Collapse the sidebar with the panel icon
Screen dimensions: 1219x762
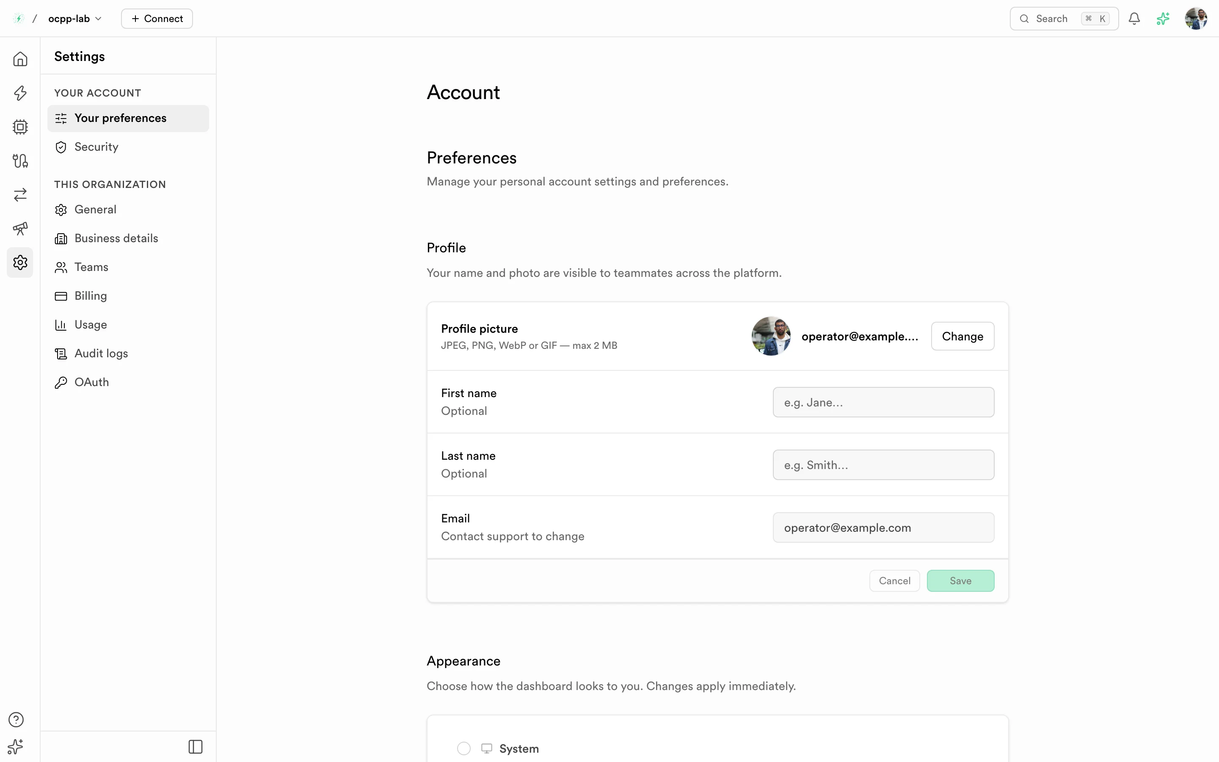point(196,746)
